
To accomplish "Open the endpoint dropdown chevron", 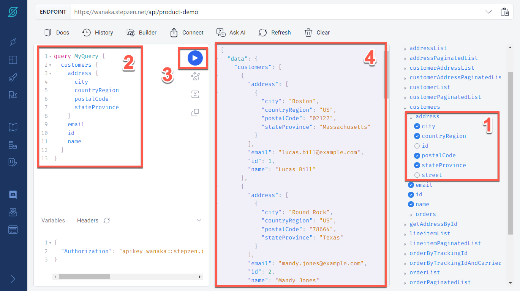I will [489, 12].
